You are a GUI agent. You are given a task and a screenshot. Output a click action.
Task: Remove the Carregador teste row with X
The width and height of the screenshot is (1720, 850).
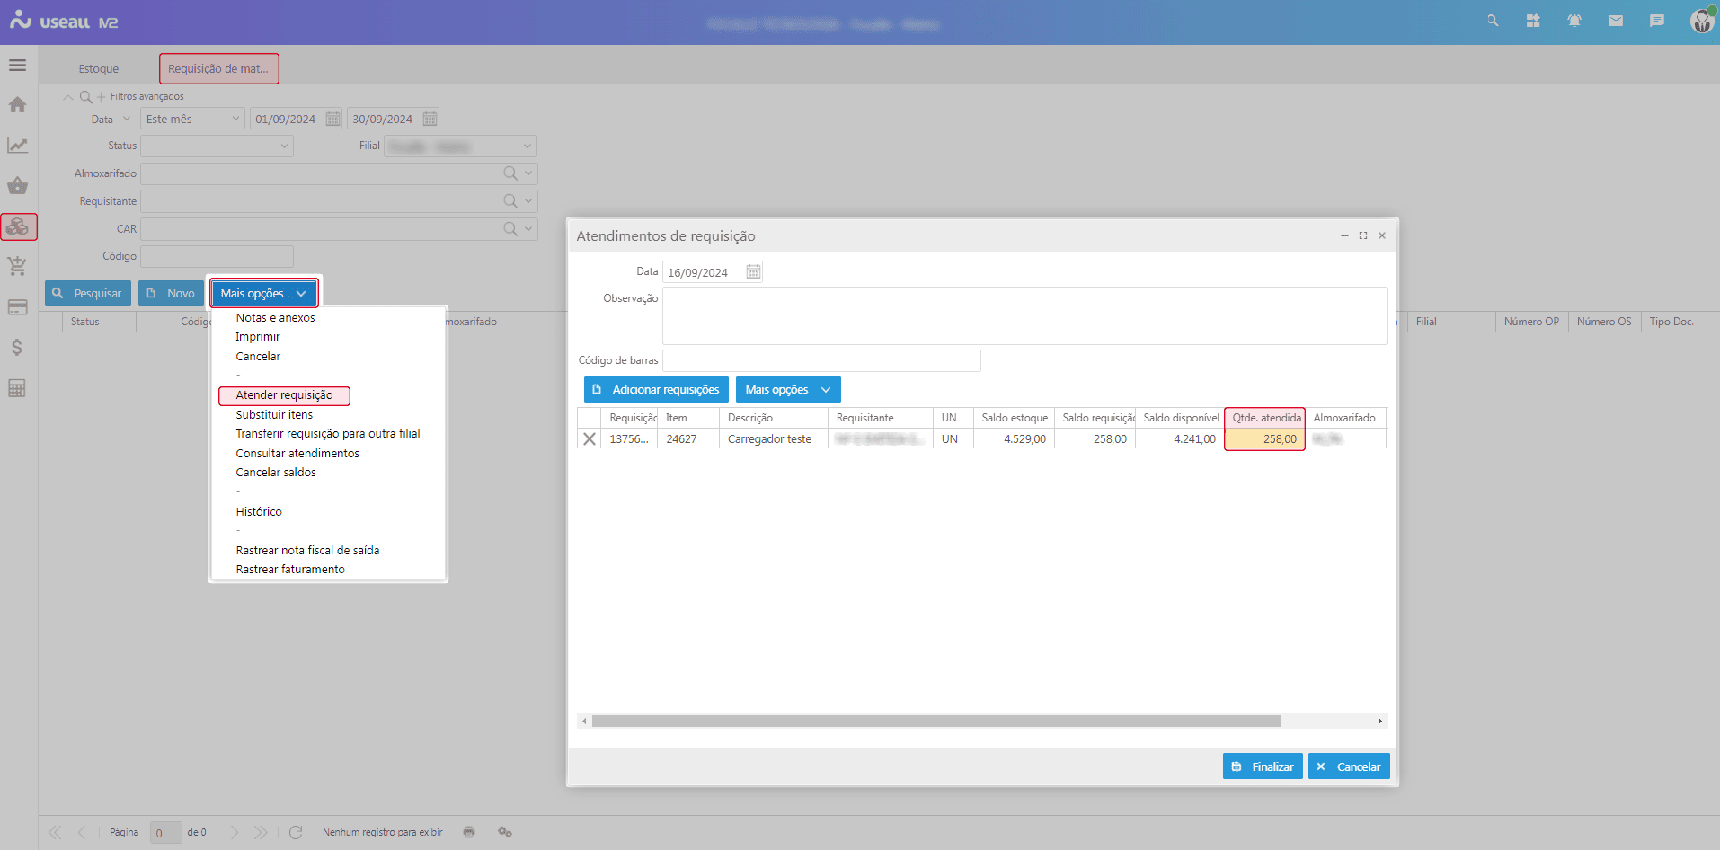(x=590, y=439)
